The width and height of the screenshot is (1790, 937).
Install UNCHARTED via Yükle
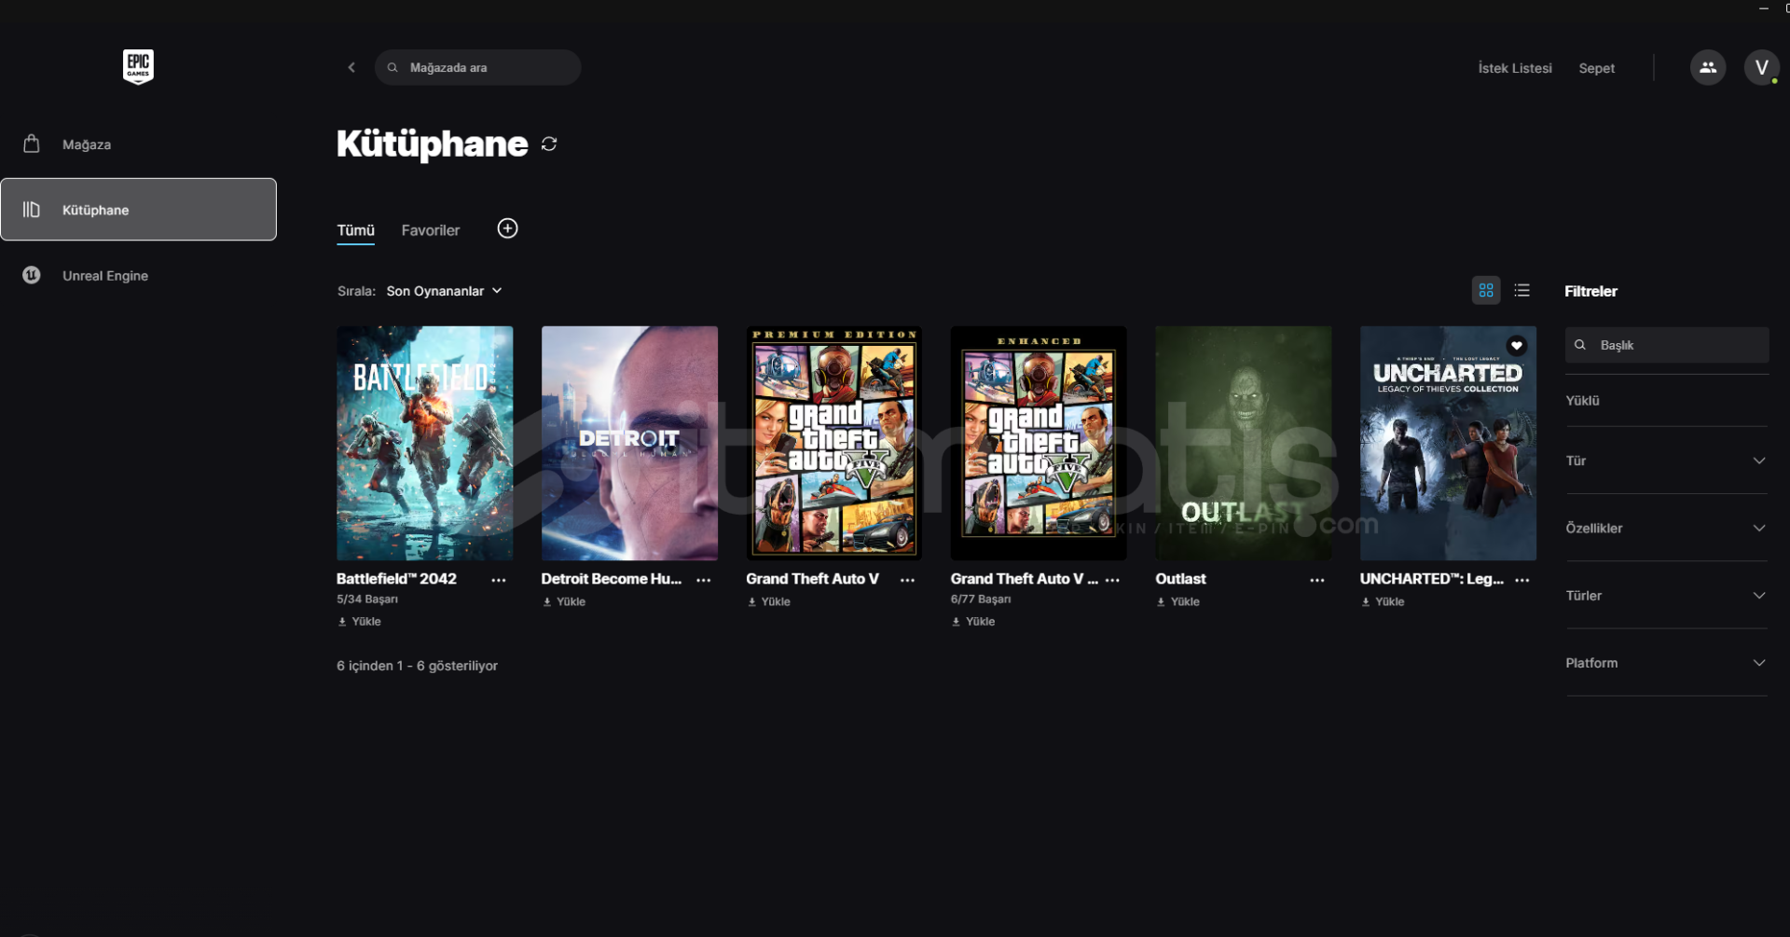pos(1383,602)
